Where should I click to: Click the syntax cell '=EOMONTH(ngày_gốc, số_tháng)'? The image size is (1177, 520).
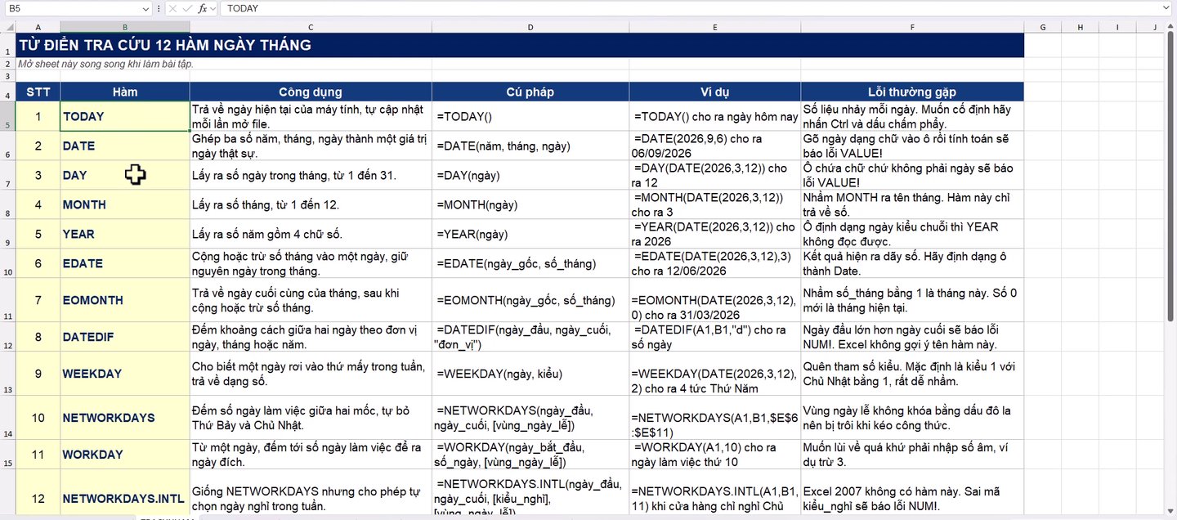tap(530, 300)
